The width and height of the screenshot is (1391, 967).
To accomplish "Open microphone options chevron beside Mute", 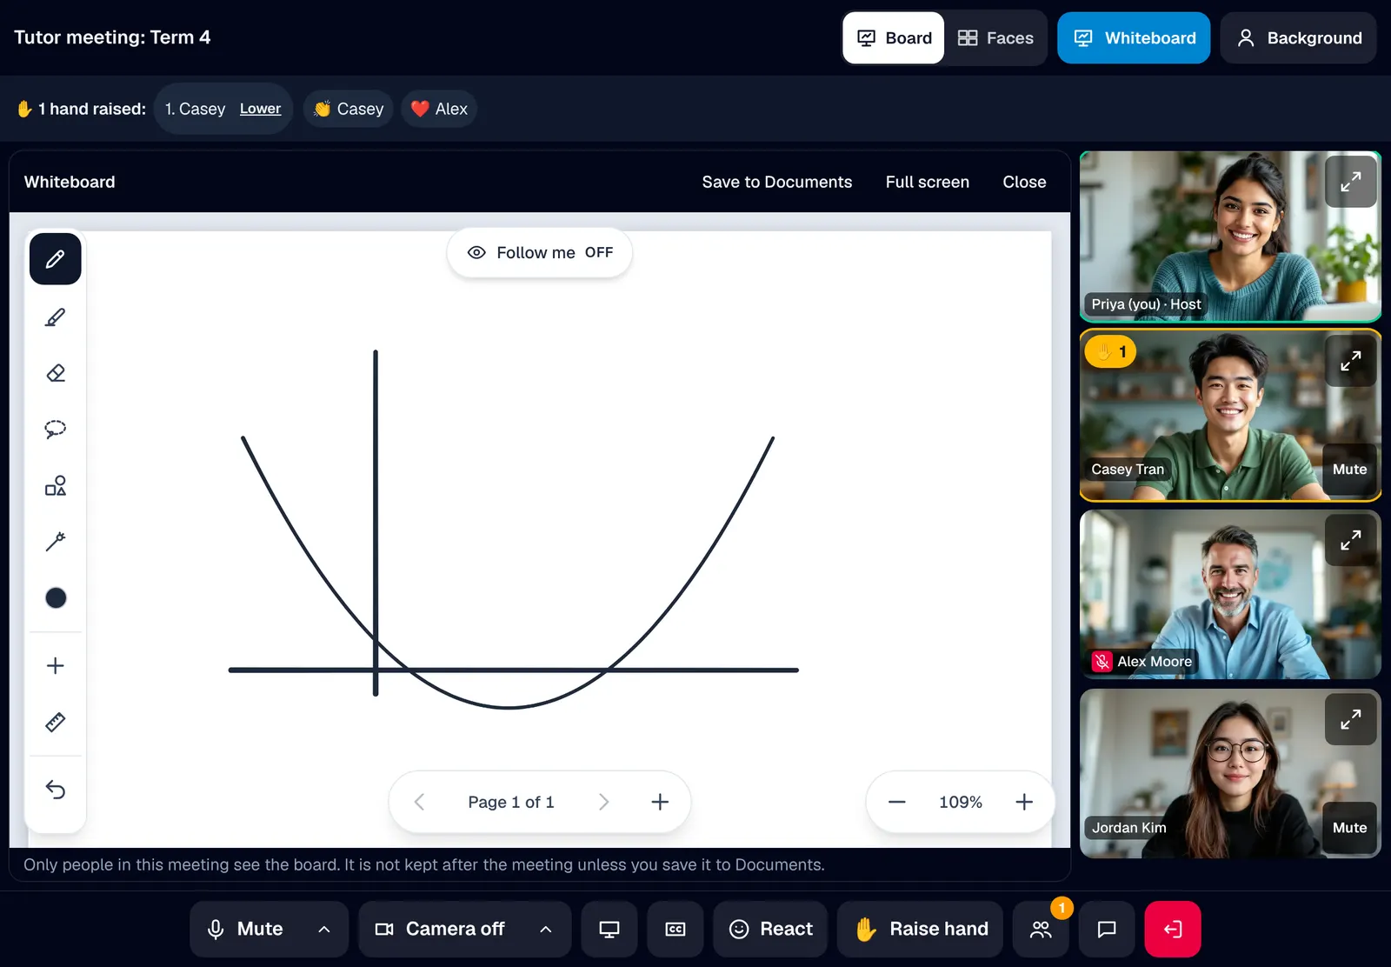I will pyautogui.click(x=324, y=929).
